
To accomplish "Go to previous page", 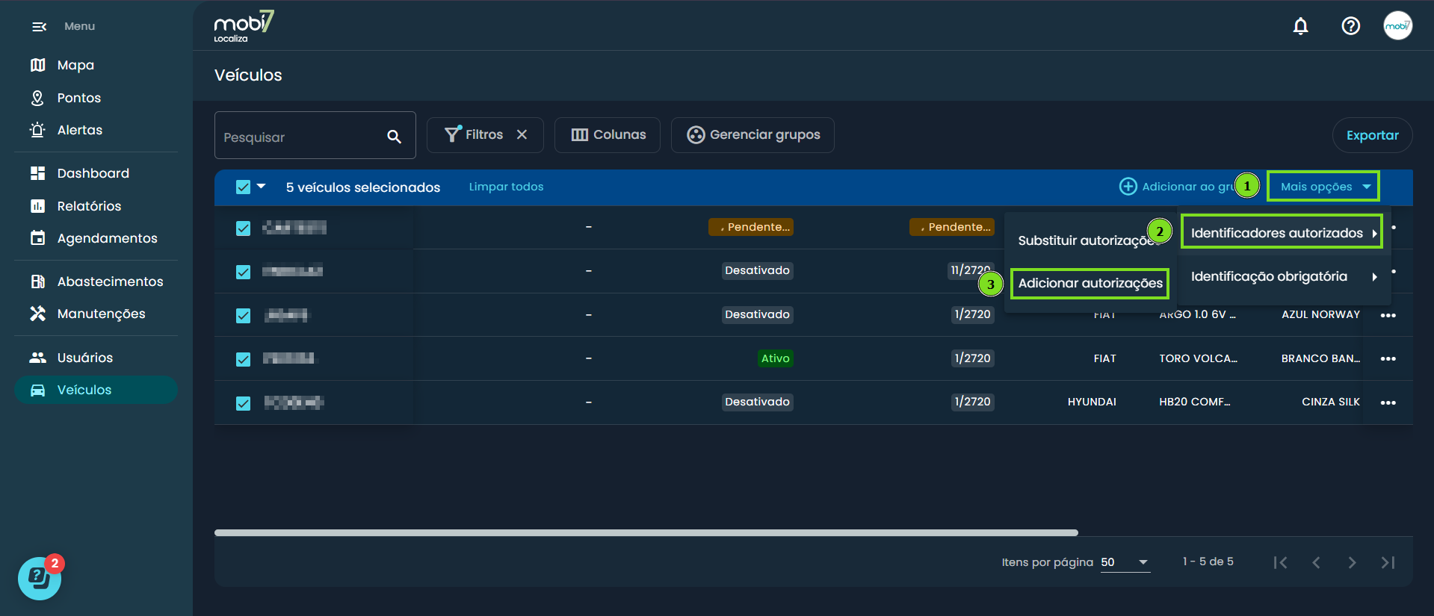I will click(1316, 562).
